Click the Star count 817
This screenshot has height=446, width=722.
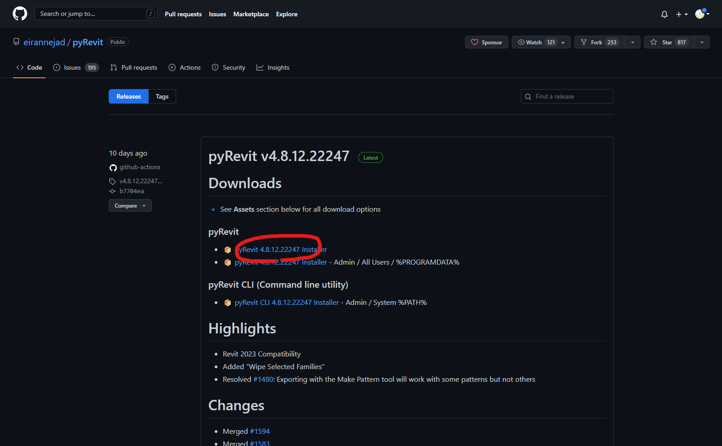click(x=682, y=42)
